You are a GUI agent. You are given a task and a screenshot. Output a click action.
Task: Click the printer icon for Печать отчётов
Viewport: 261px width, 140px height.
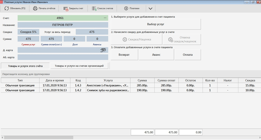point(35,8)
